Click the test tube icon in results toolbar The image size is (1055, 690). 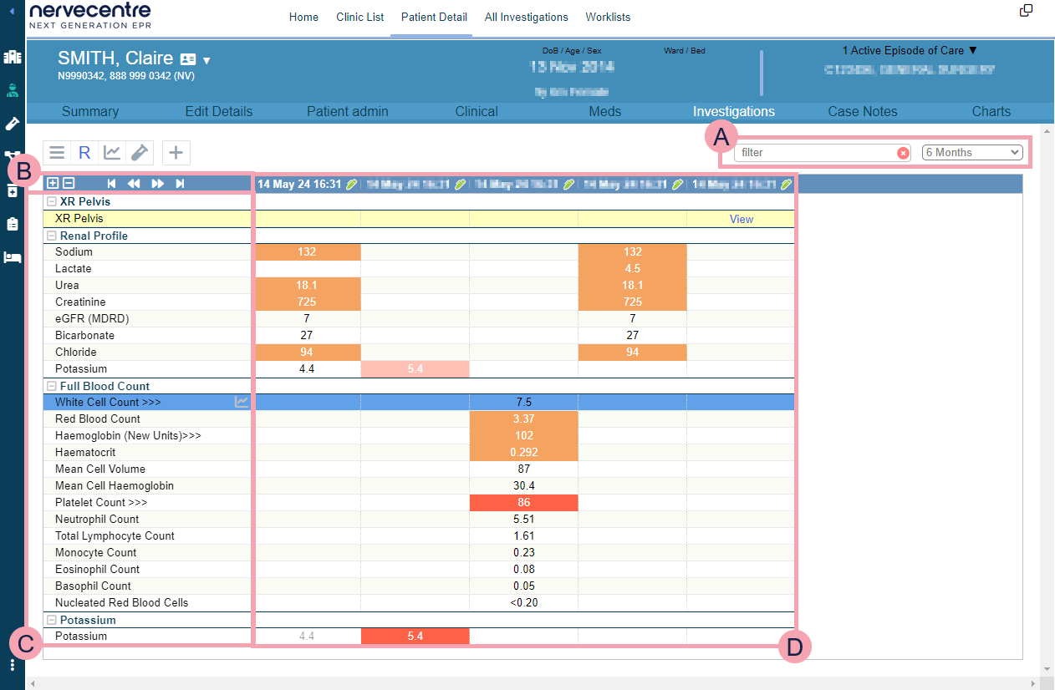[x=140, y=152]
